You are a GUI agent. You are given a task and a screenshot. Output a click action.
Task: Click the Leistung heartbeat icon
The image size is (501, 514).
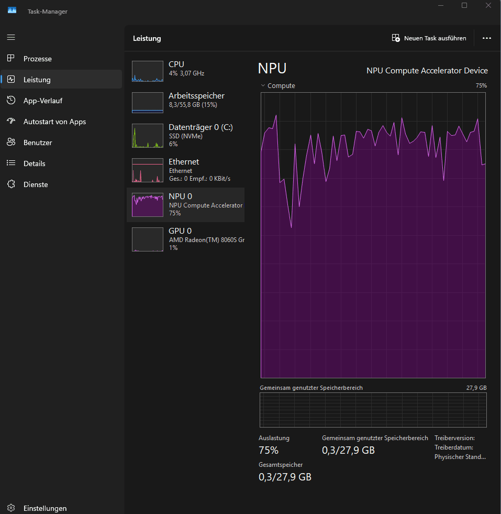pyautogui.click(x=11, y=79)
